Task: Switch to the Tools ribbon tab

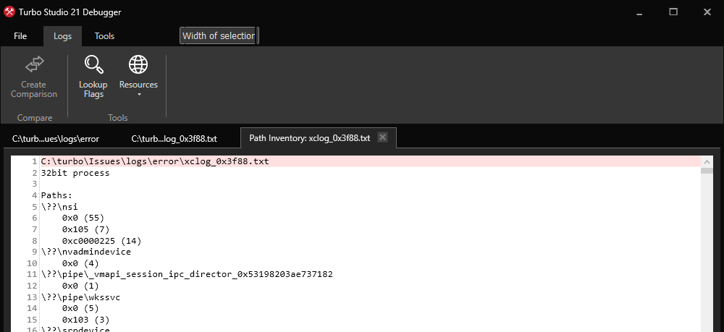Action: pyautogui.click(x=104, y=36)
